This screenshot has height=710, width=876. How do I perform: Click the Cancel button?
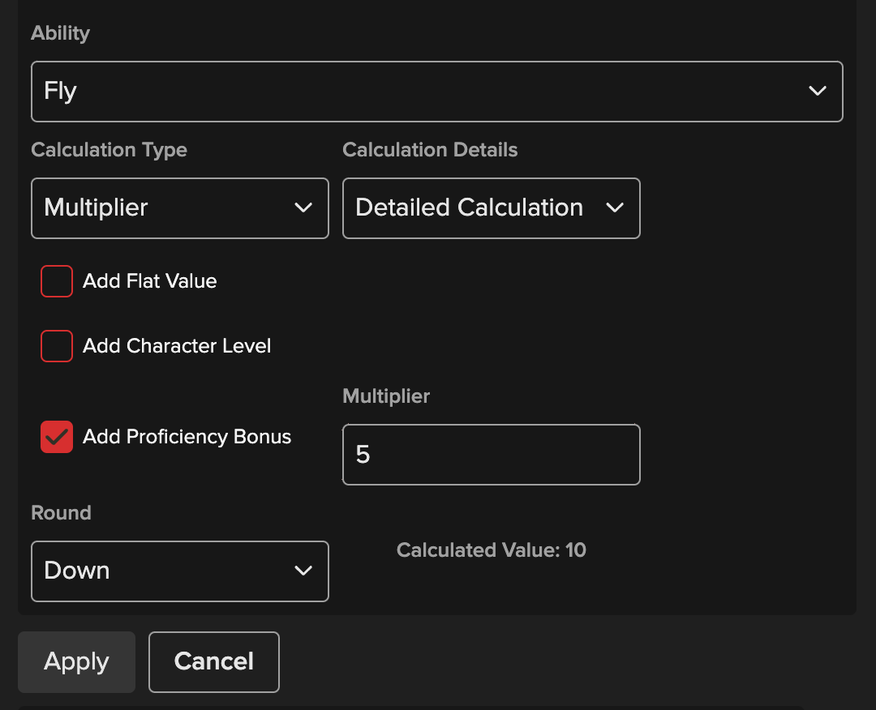click(x=214, y=662)
